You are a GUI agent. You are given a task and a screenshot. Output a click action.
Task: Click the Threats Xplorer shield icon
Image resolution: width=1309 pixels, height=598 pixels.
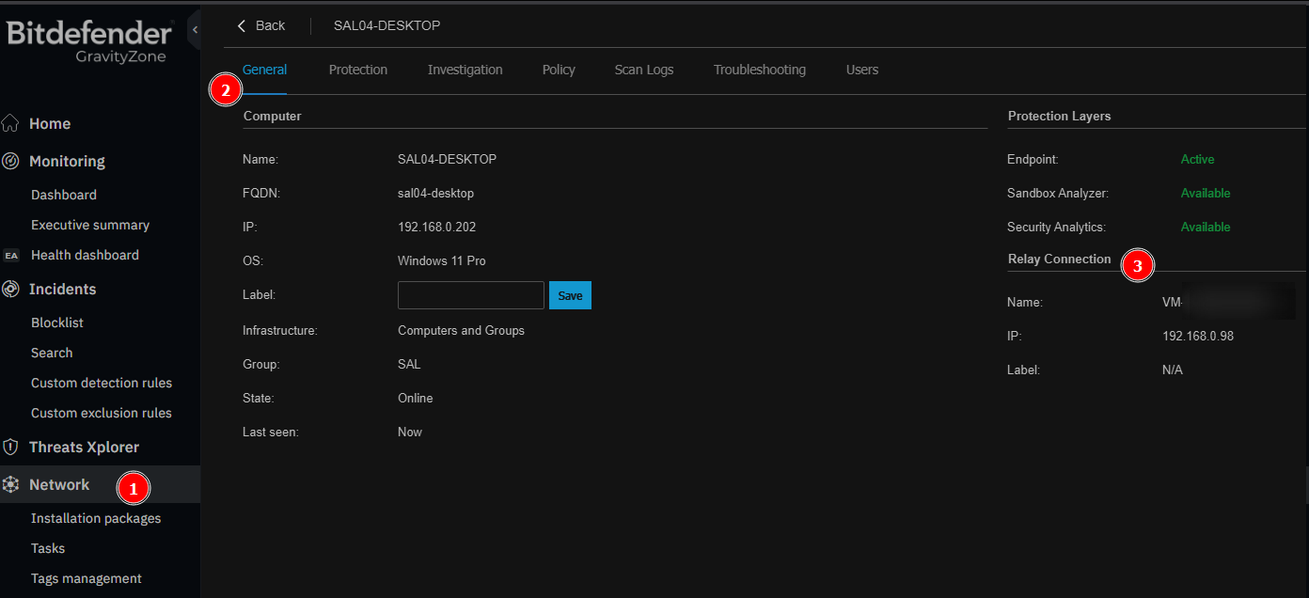pyautogui.click(x=10, y=447)
